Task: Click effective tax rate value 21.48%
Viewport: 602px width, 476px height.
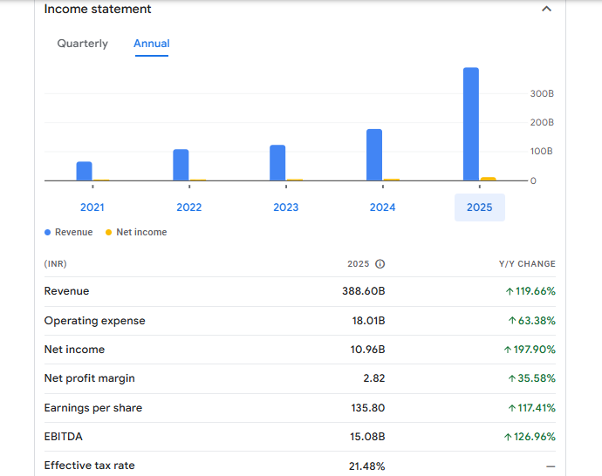Action: coord(366,466)
